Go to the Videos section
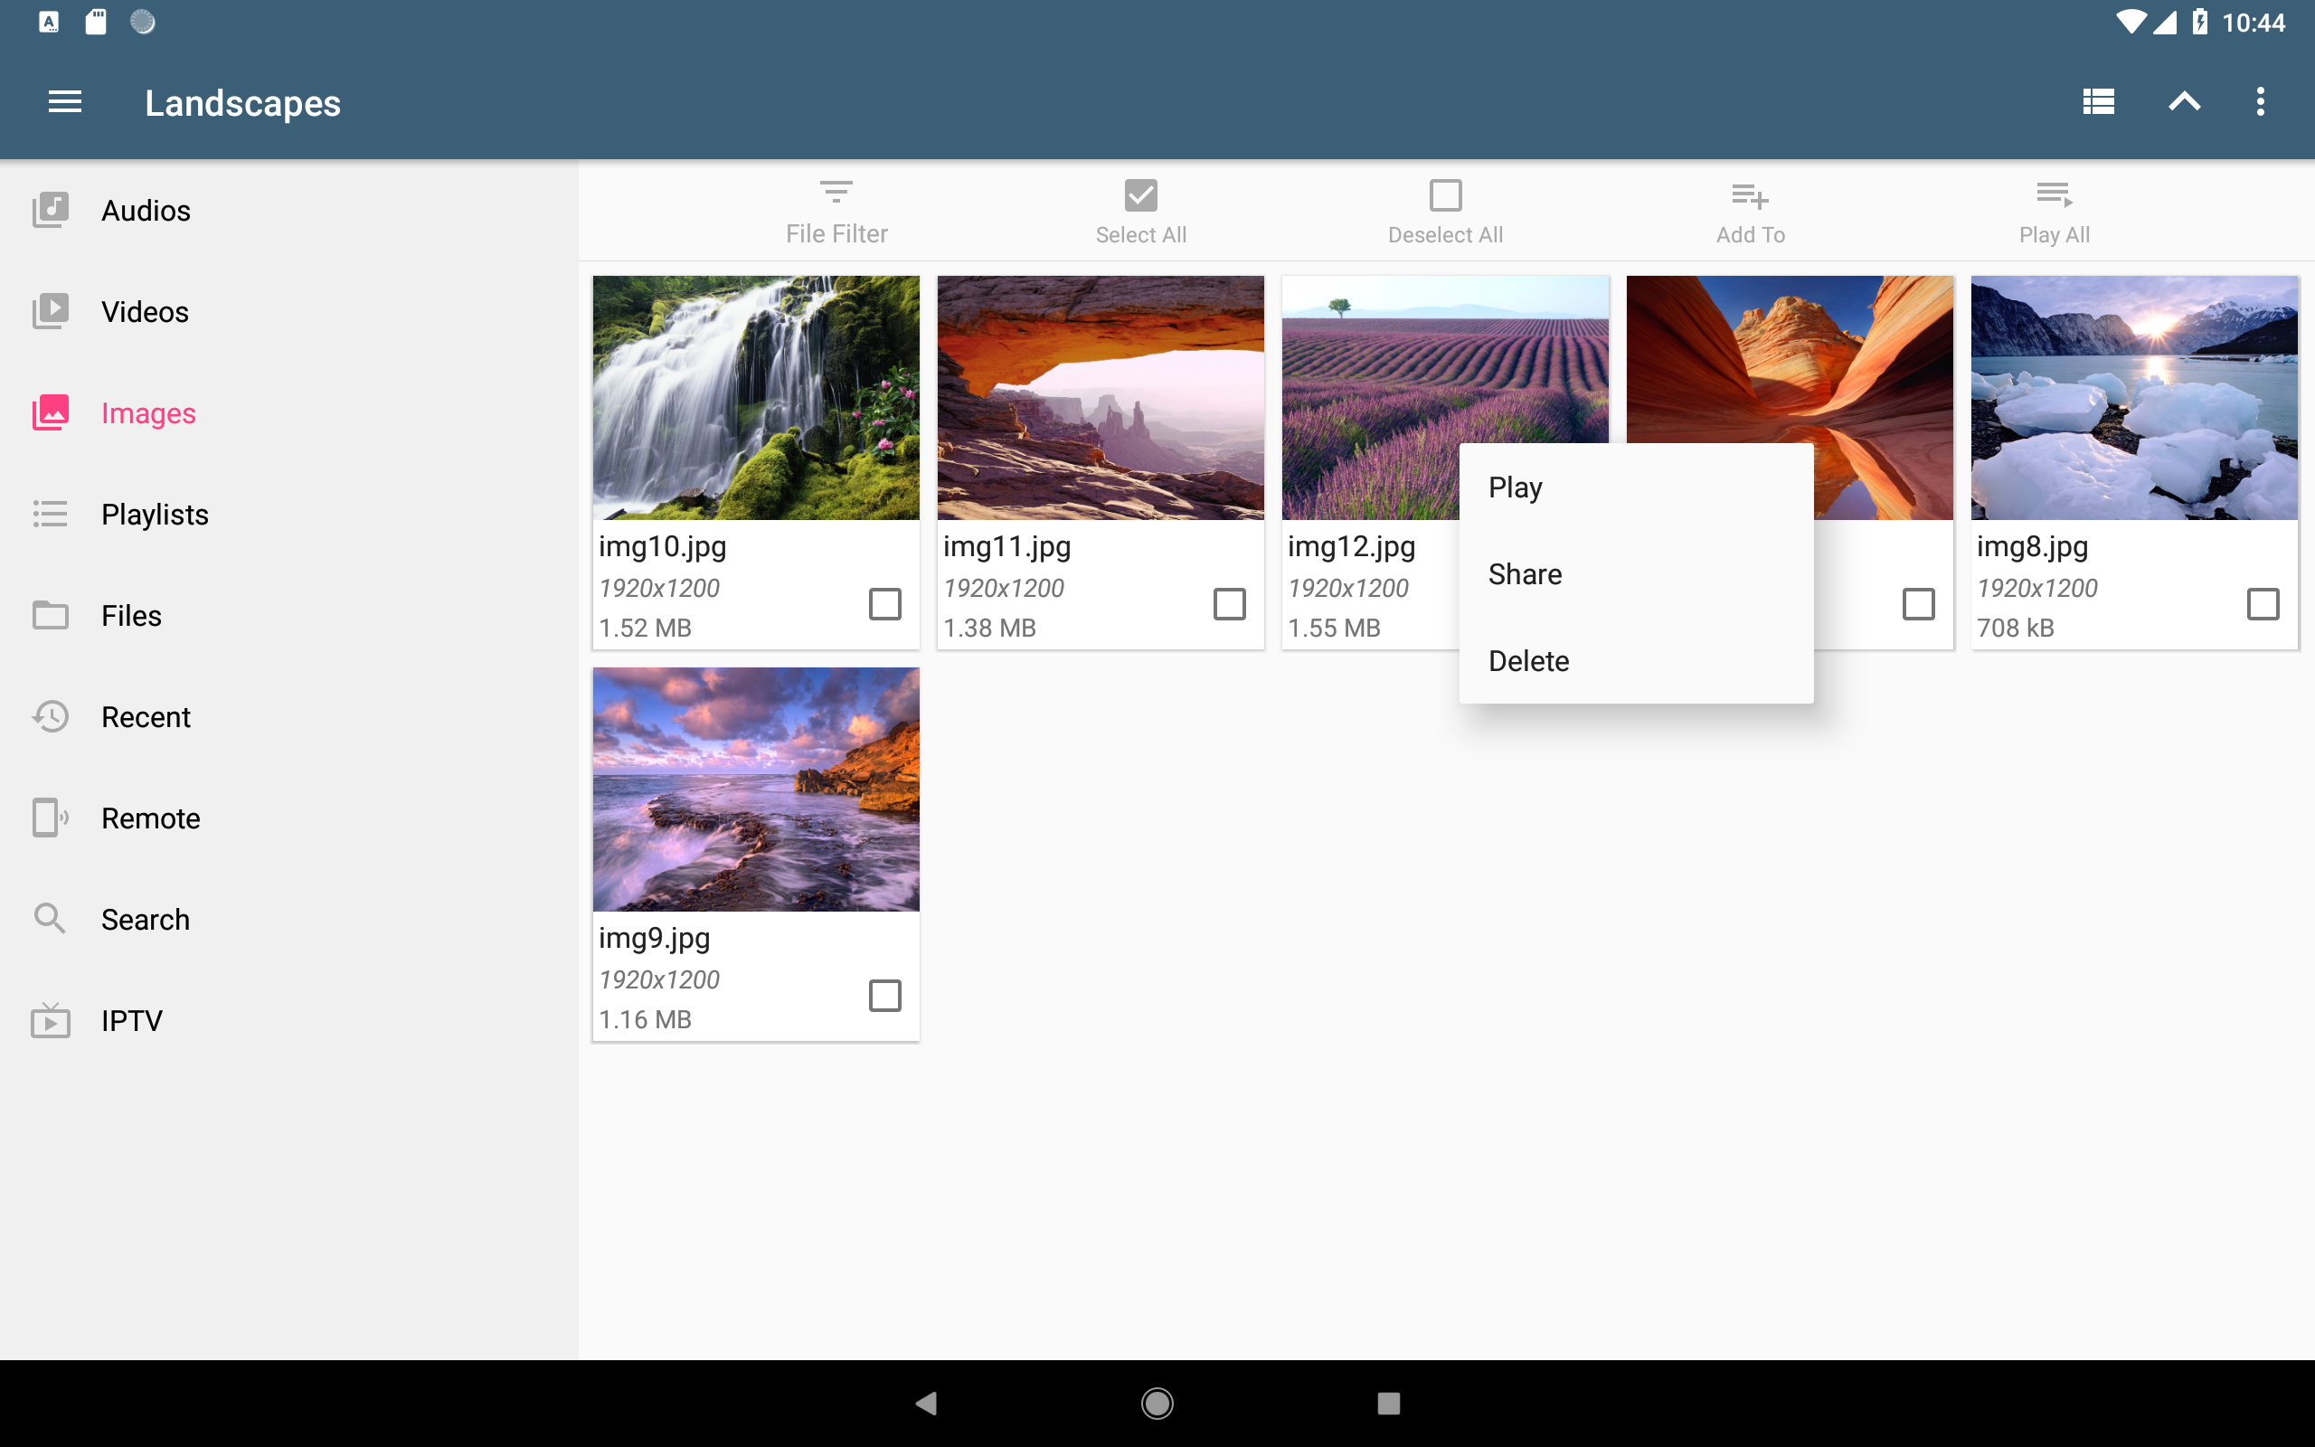The width and height of the screenshot is (2315, 1447). click(145, 312)
